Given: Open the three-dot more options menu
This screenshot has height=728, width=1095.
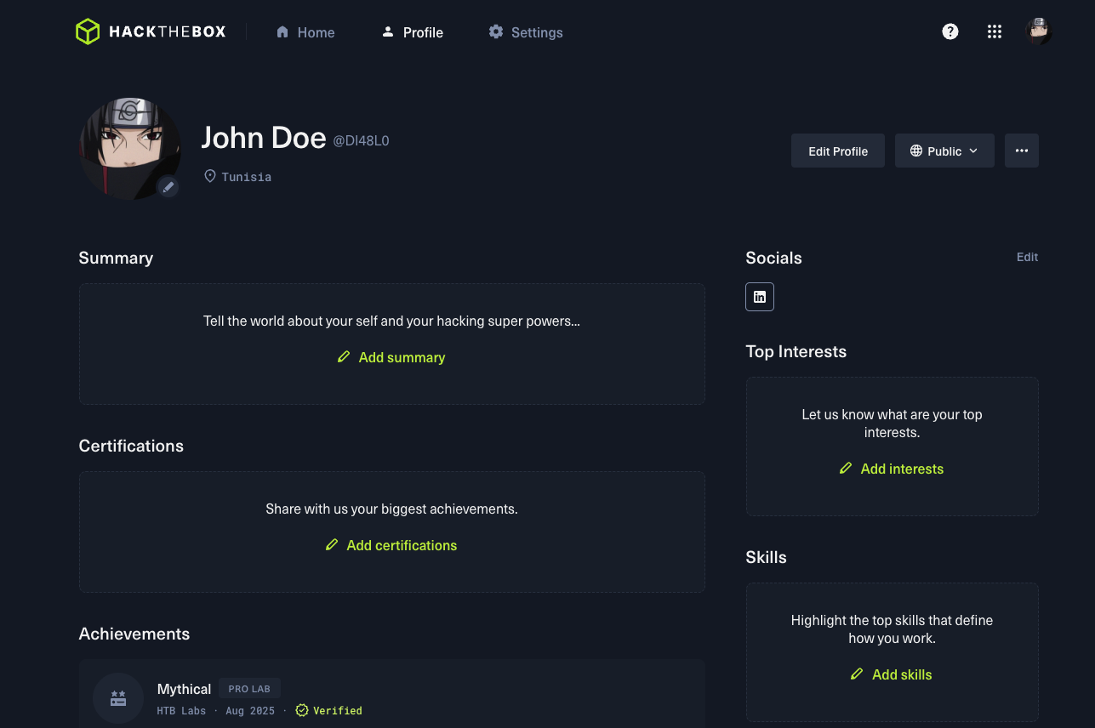Looking at the screenshot, I should click(x=1021, y=151).
